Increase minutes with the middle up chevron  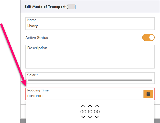[x=90, y=106]
